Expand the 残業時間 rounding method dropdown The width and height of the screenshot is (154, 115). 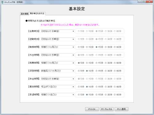(58, 63)
